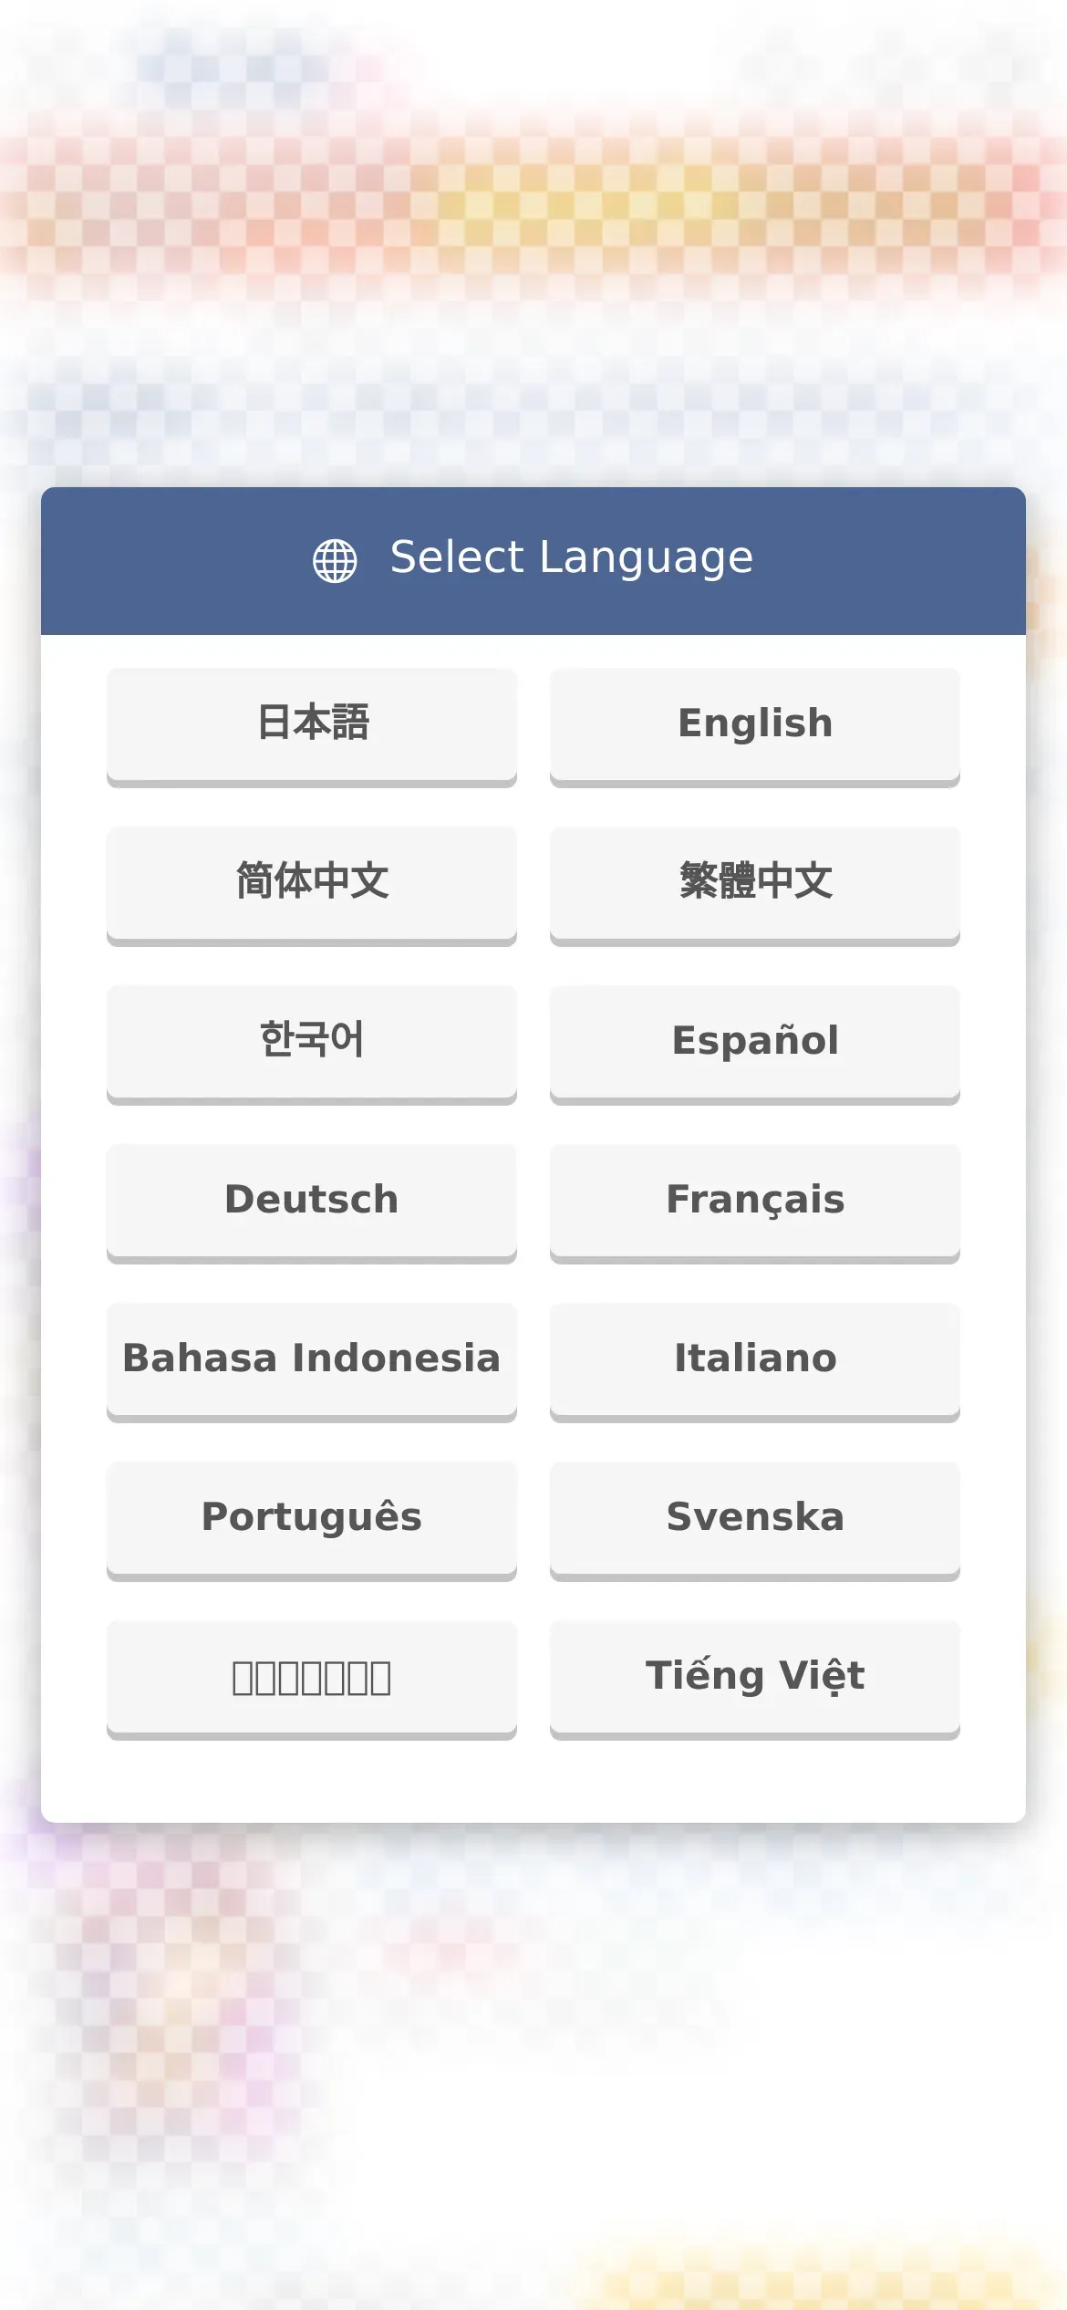Click the globe icon in header
The image size is (1067, 2310).
pos(335,560)
